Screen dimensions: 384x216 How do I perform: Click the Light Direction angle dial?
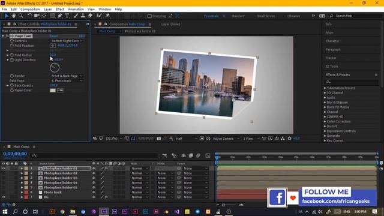pyautogui.click(x=55, y=68)
